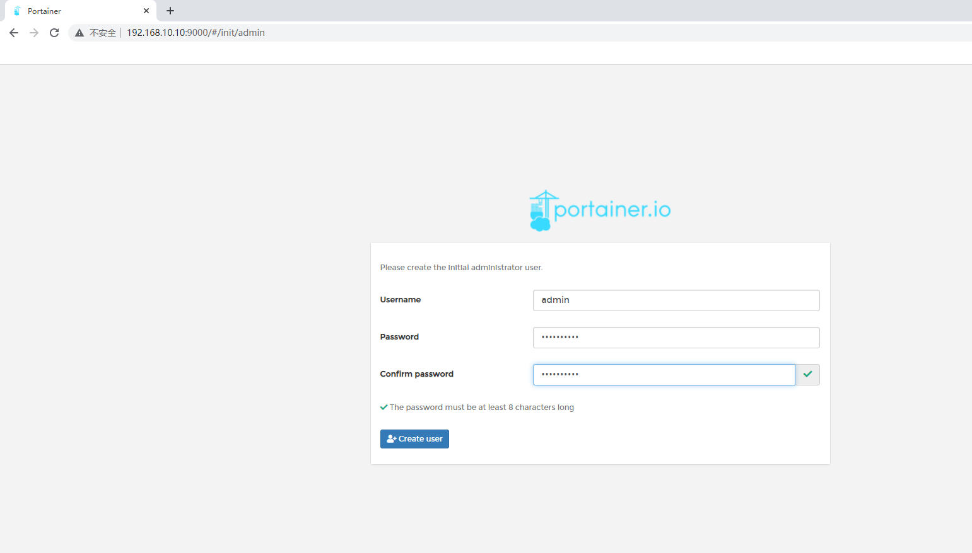The height and width of the screenshot is (553, 972).
Task: Click the password length validation check icon
Action: pyautogui.click(x=384, y=408)
